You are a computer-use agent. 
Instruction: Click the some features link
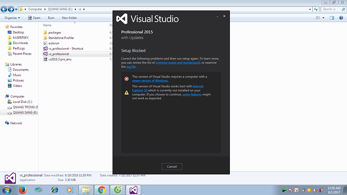tap(192, 94)
